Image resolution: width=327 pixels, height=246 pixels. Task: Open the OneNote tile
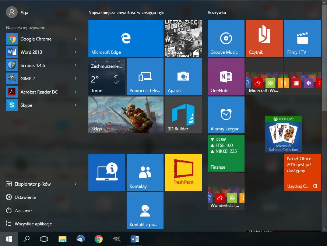click(226, 76)
